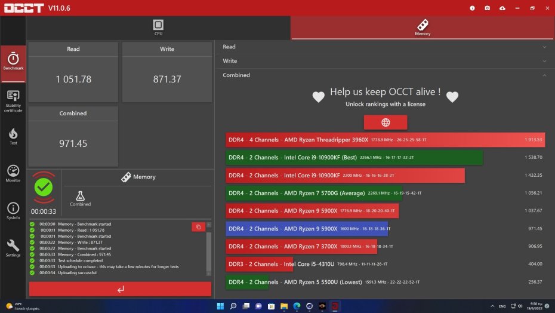The image size is (555, 313).
Task: Open Stability certificate in sidebar
Action: pos(13,101)
